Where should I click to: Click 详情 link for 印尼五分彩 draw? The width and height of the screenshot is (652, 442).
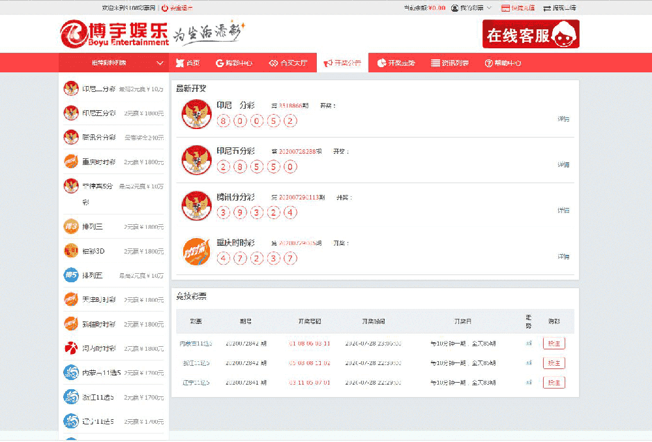click(x=563, y=165)
